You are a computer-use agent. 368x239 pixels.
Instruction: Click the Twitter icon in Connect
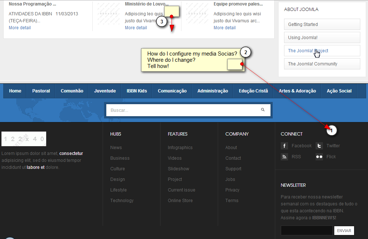[x=319, y=146]
